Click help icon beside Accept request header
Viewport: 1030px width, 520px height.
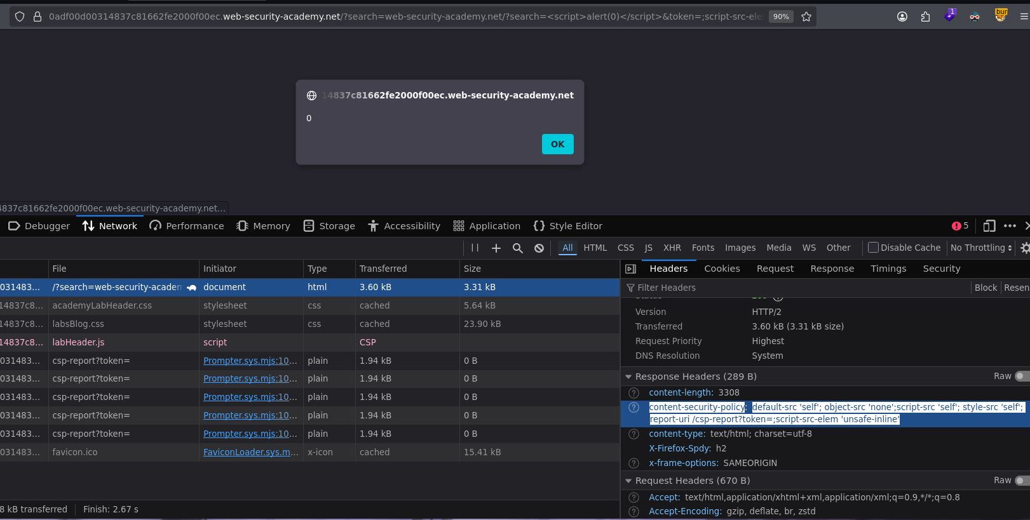tap(634, 498)
